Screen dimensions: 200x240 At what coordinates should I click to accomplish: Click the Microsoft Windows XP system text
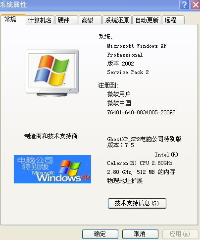137,46
